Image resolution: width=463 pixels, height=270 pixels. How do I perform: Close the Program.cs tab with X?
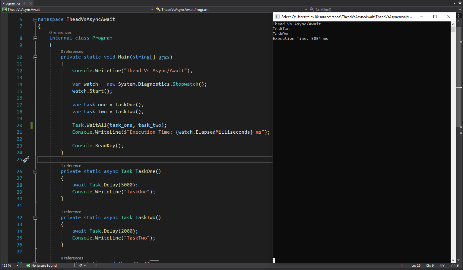point(30,3)
